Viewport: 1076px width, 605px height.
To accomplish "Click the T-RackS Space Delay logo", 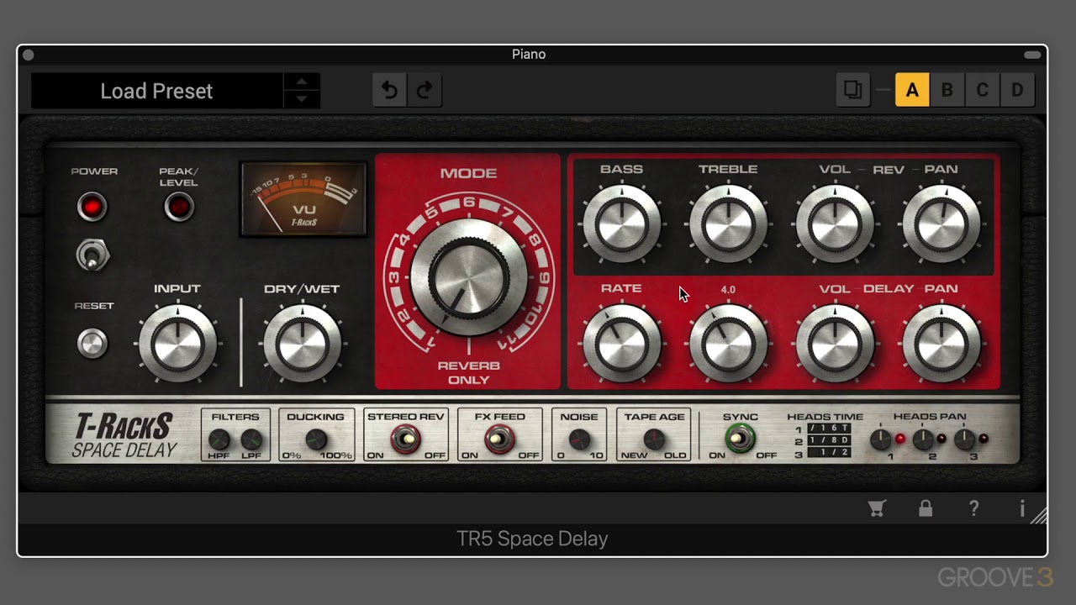I will [124, 435].
